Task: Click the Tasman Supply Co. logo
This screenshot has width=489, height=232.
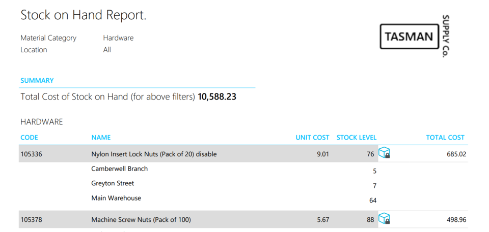Action: pos(415,37)
